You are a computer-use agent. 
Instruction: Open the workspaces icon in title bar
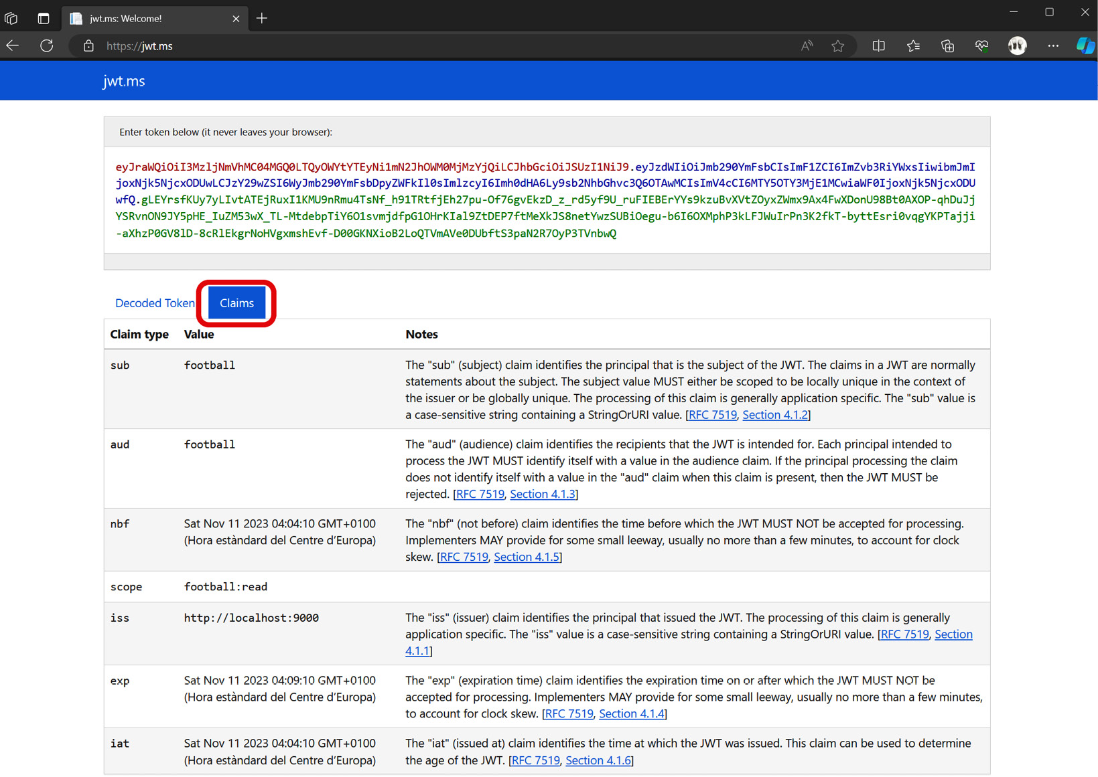coord(11,18)
